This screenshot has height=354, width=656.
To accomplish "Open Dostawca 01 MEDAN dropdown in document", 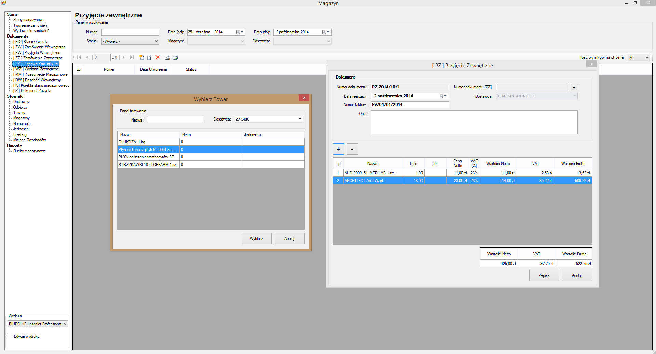I will click(x=537, y=96).
